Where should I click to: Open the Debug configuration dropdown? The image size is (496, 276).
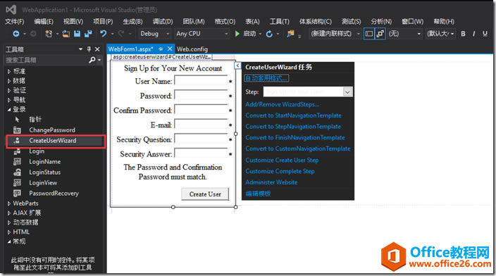[x=154, y=34]
